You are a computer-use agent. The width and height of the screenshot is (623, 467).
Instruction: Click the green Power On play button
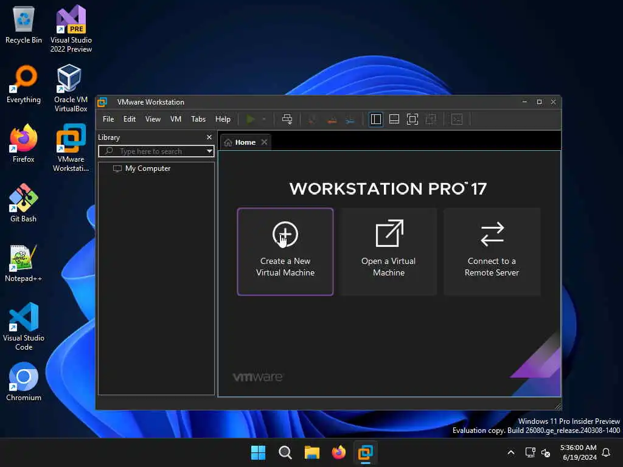tap(250, 119)
